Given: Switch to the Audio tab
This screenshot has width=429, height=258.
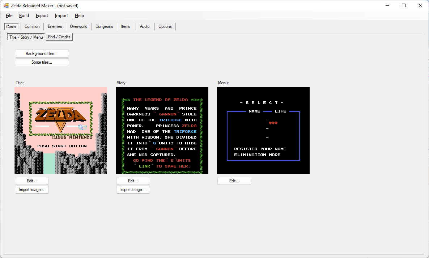Looking at the screenshot, I should point(145,26).
